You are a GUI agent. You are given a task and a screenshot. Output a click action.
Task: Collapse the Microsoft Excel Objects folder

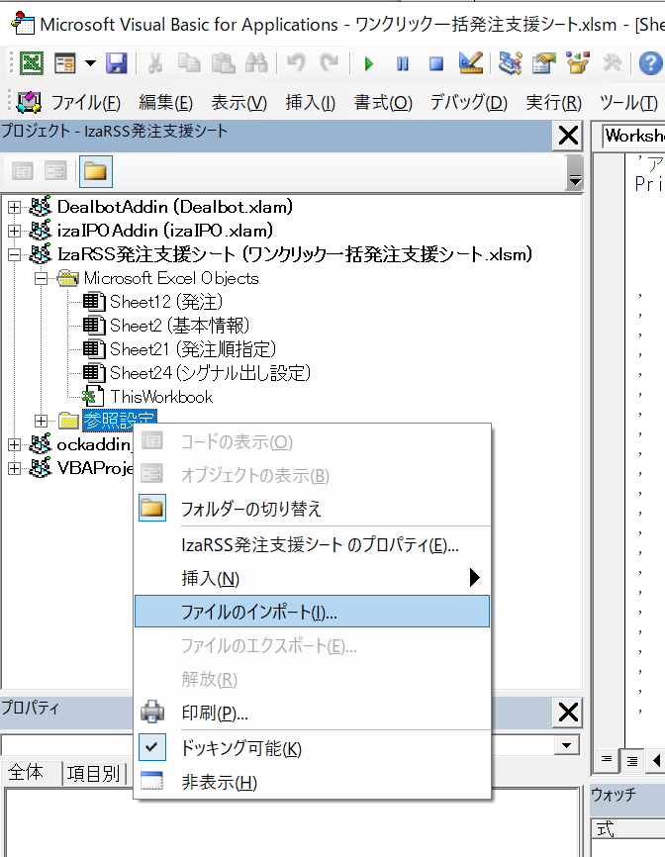tap(41, 279)
